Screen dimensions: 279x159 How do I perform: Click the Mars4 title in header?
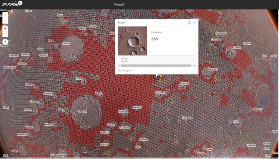click(119, 5)
